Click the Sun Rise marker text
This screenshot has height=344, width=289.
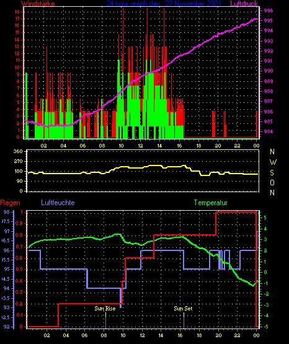pyautogui.click(x=105, y=309)
